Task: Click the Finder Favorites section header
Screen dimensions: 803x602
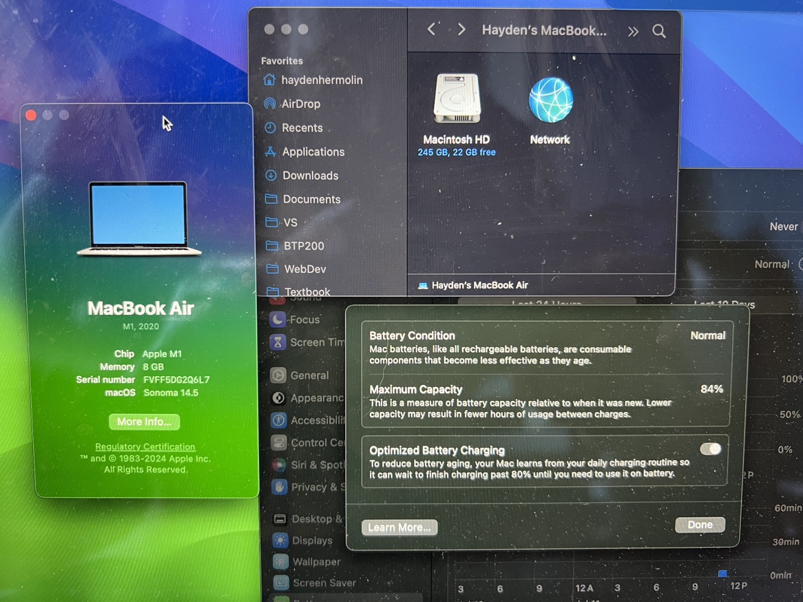Action: pos(282,61)
